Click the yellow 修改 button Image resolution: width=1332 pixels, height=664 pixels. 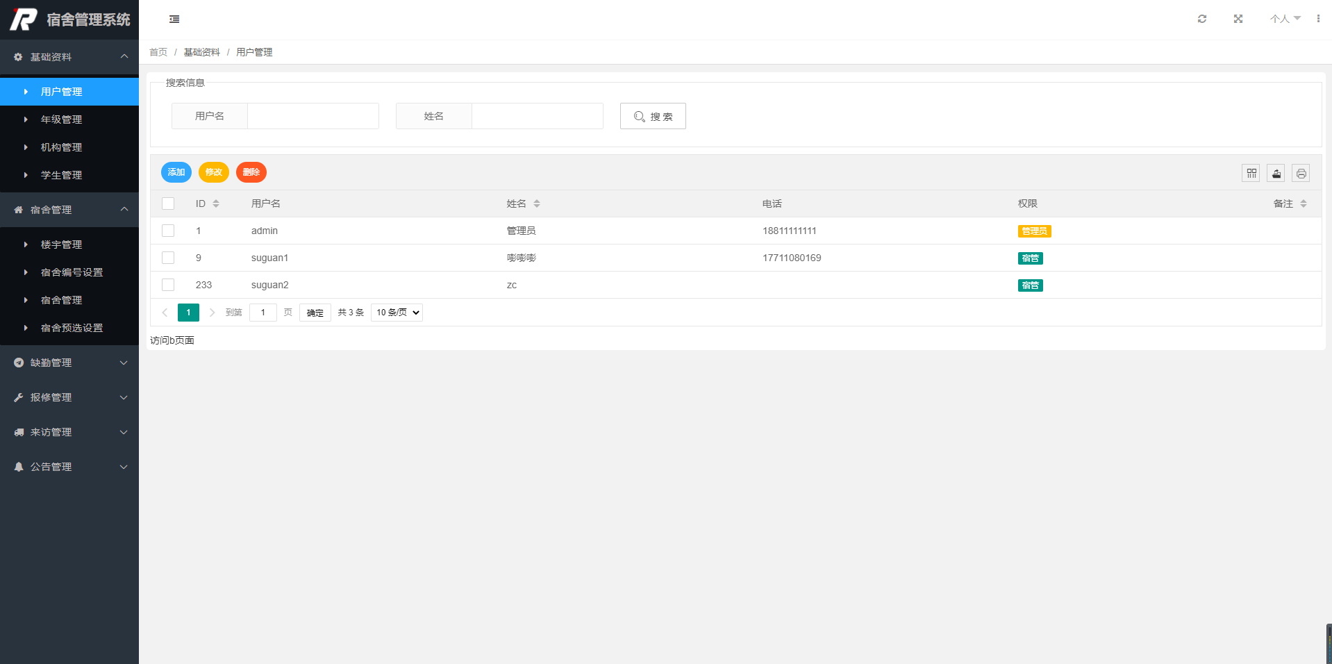(214, 172)
